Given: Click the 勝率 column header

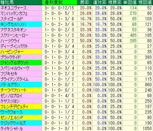Looking at the screenshot, I should click(x=85, y=2).
